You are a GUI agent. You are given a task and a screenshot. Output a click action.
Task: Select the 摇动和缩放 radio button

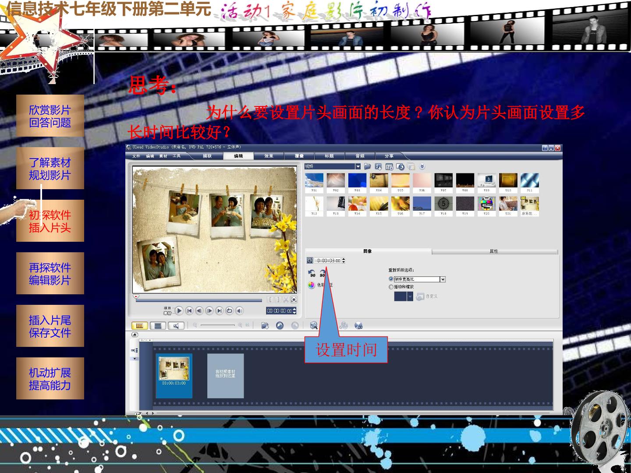click(391, 287)
